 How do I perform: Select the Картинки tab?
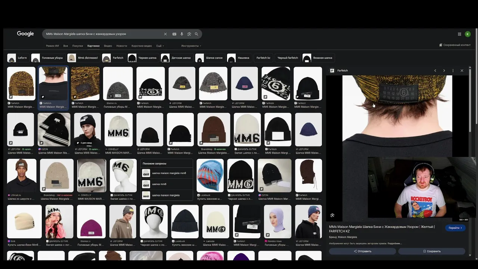(93, 46)
